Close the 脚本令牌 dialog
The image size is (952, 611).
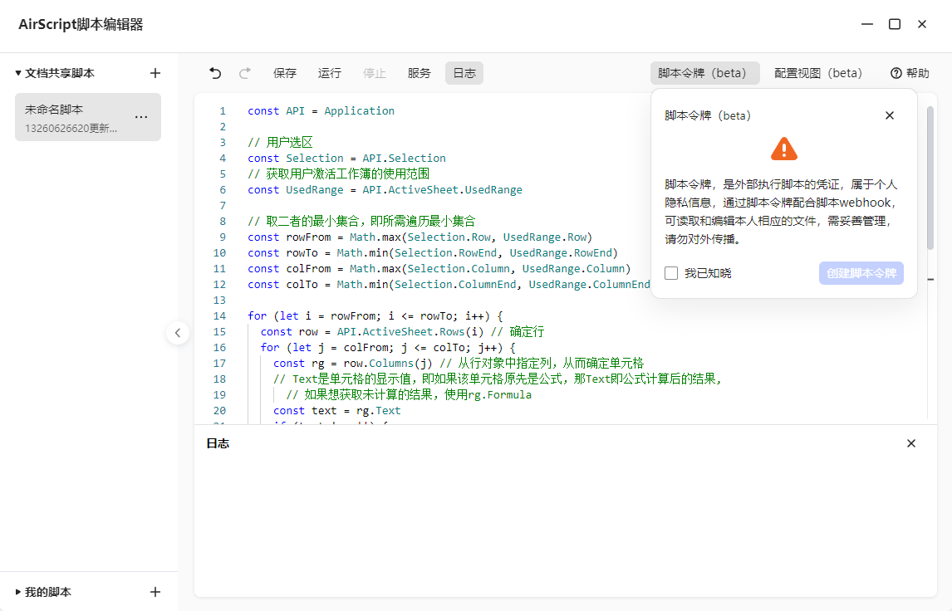890,115
